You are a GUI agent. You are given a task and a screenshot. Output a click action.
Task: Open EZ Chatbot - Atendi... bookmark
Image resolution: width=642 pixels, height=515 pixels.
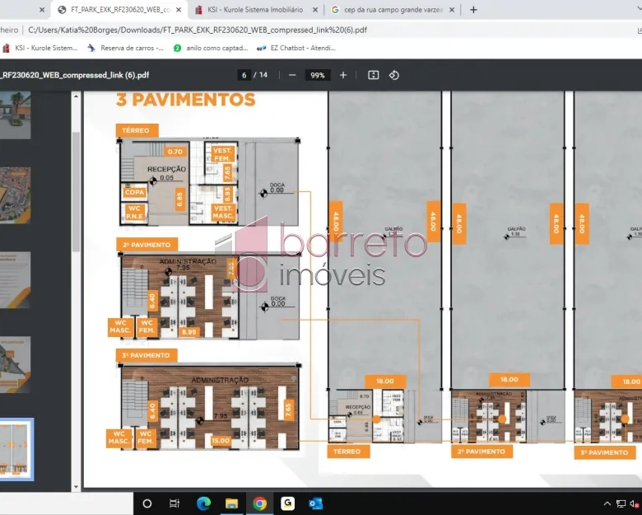296,48
